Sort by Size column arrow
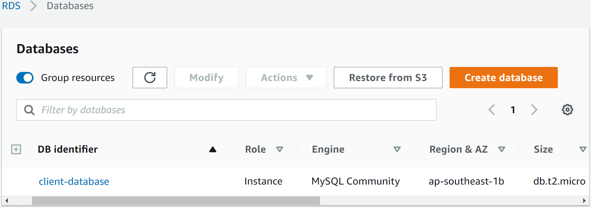The width and height of the screenshot is (591, 208). [x=583, y=150]
